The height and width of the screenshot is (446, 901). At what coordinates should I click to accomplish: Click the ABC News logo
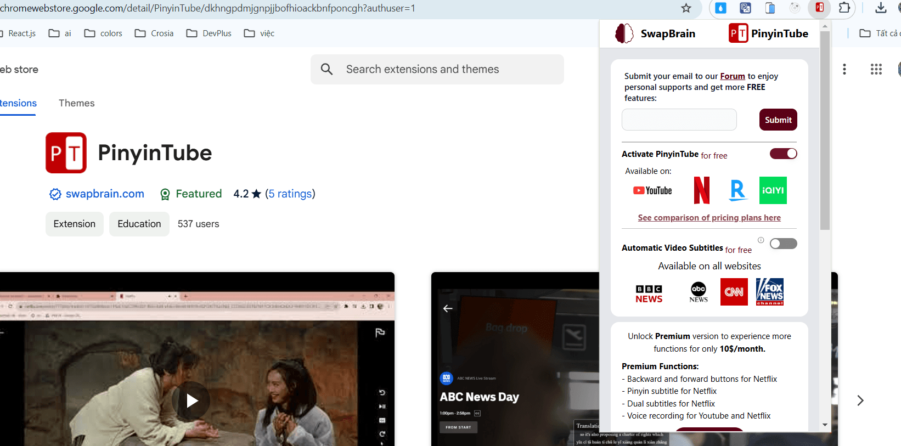699,292
